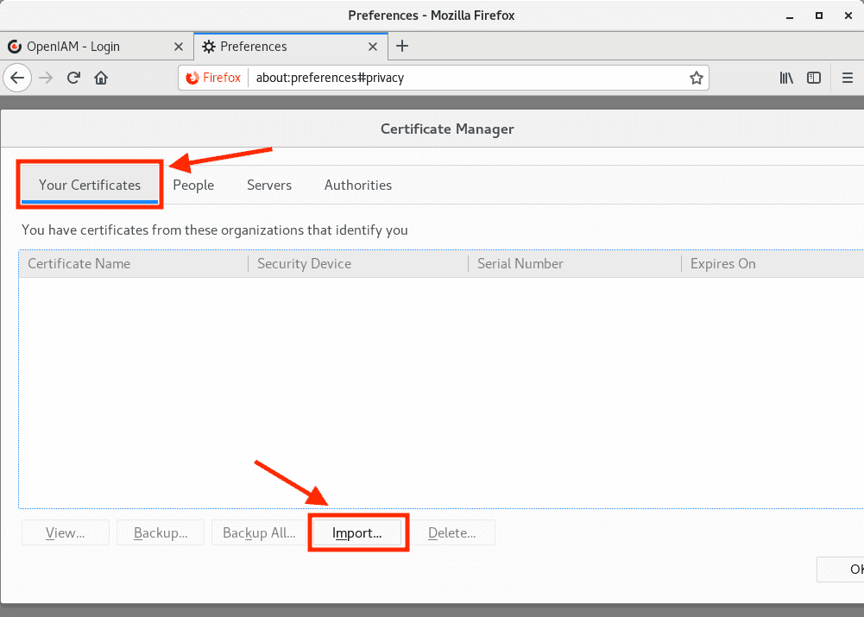The height and width of the screenshot is (617, 864).
Task: Close the OpenIAM - Login tab
Action: pyautogui.click(x=179, y=47)
